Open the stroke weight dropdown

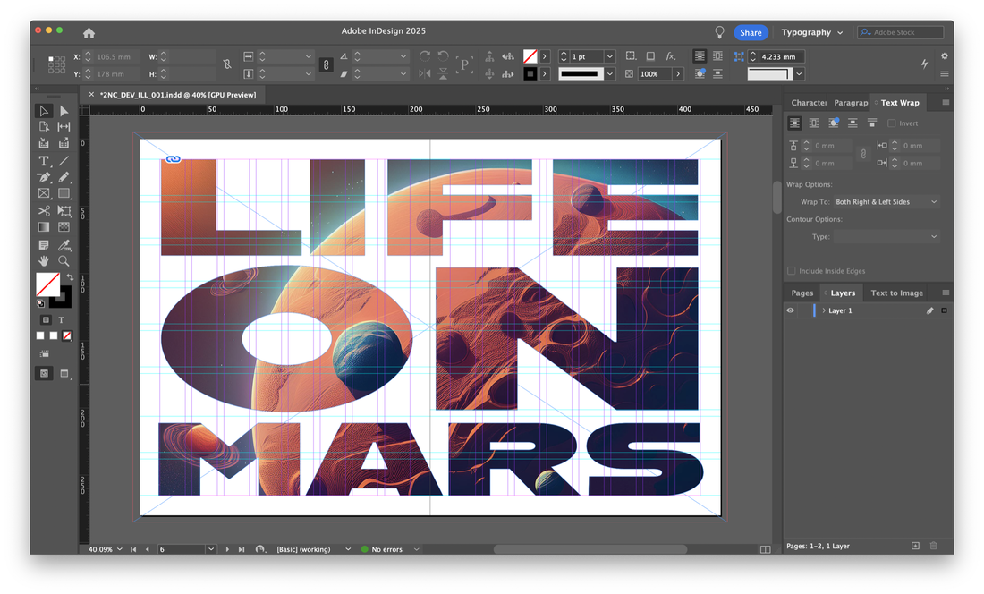(x=609, y=56)
